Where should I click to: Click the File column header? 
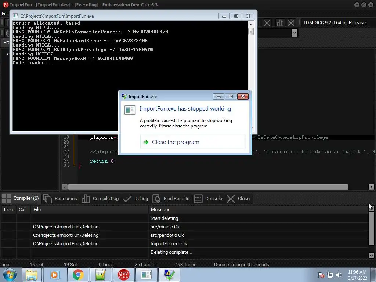pos(90,209)
